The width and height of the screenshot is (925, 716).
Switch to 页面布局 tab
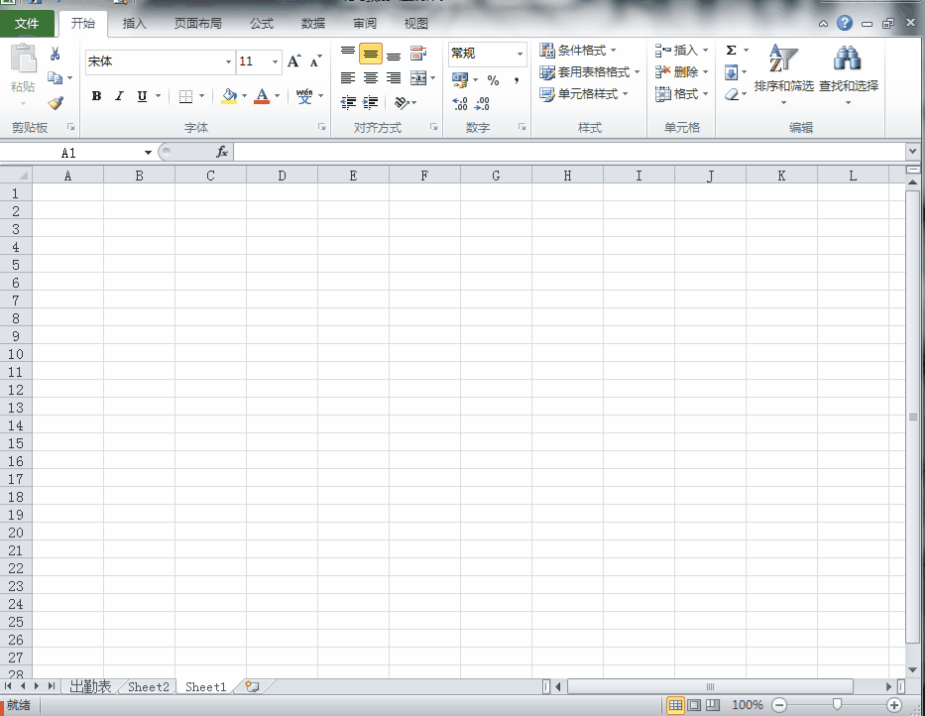pyautogui.click(x=197, y=24)
